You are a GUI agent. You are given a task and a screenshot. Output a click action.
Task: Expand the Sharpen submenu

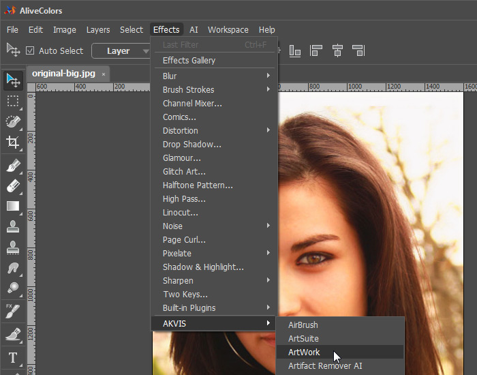tap(215, 281)
